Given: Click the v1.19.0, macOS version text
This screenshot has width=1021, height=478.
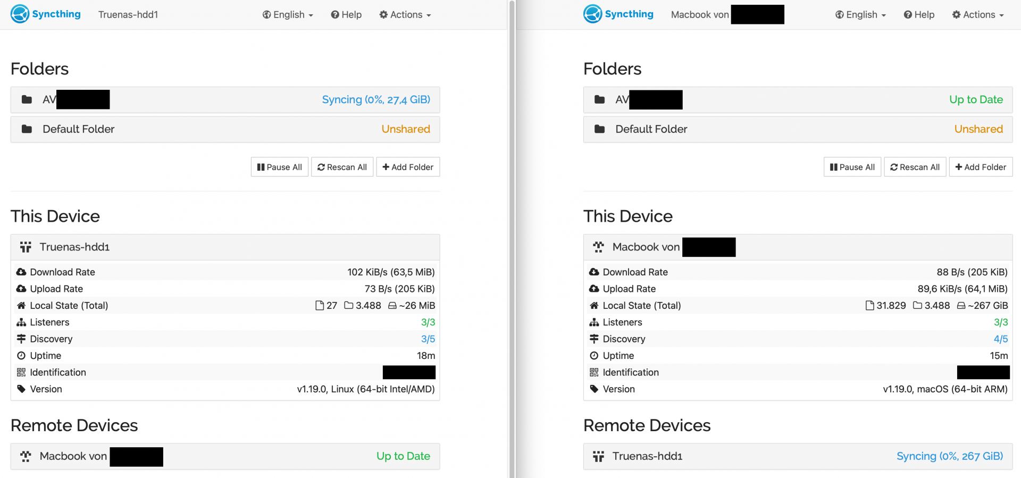Looking at the screenshot, I should click(x=945, y=389).
